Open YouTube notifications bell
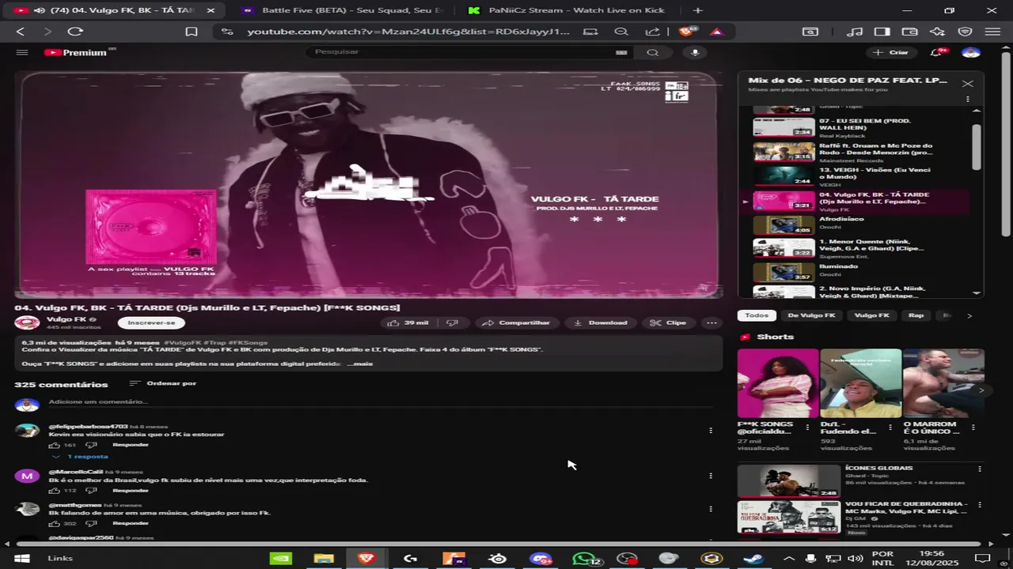 coord(937,52)
